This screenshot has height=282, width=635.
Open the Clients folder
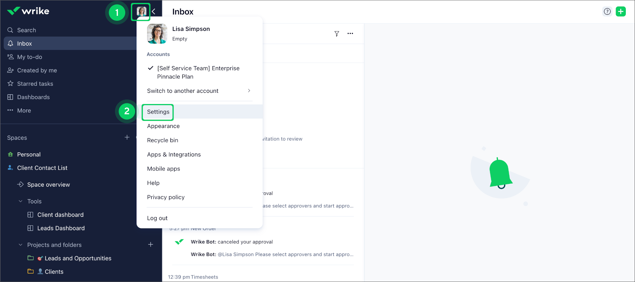click(54, 272)
